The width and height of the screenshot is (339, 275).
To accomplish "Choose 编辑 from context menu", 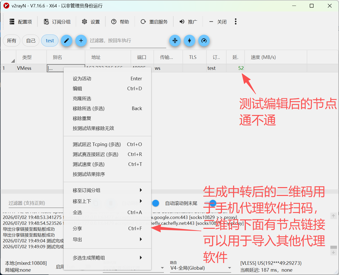I will [107, 89].
